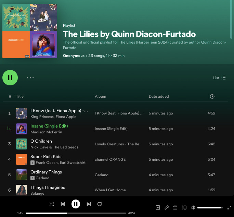Open album Lovely Creatures - The Be...
The image size is (234, 217).
[119, 144]
